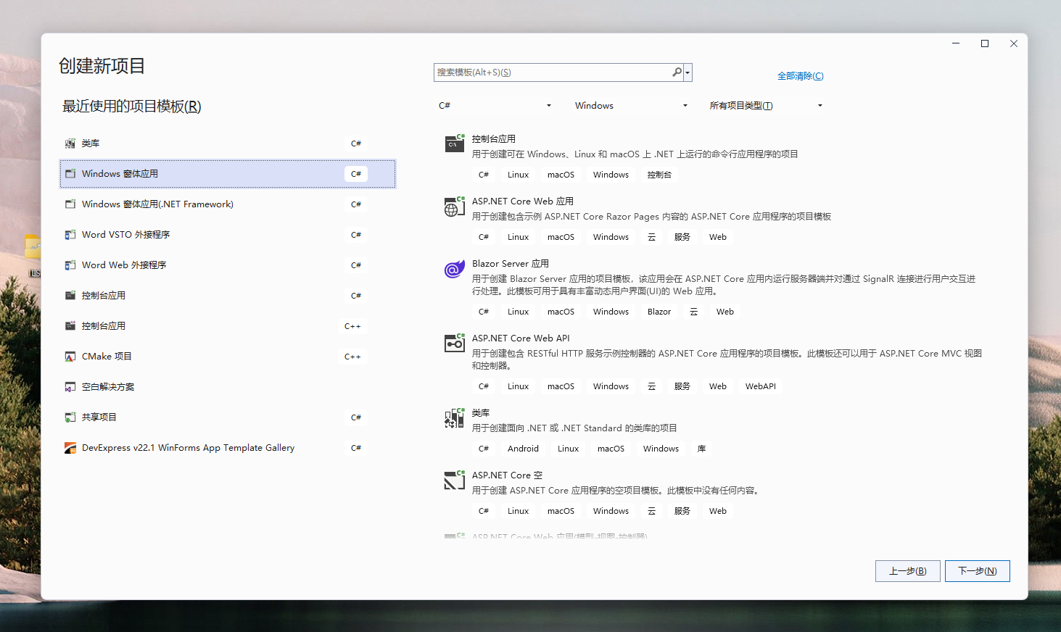The width and height of the screenshot is (1061, 632).
Task: Open the DevExpress WinForms App Template Gallery icon
Action: point(70,447)
